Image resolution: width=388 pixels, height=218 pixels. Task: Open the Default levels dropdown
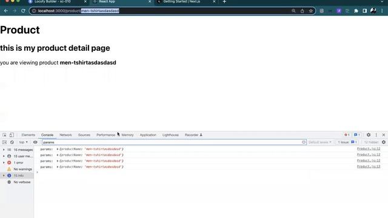[319, 142]
